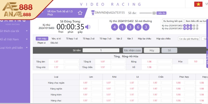Screen dimensions: 208x104
Task: Click the favorite star icon
Action: coord(80,13)
